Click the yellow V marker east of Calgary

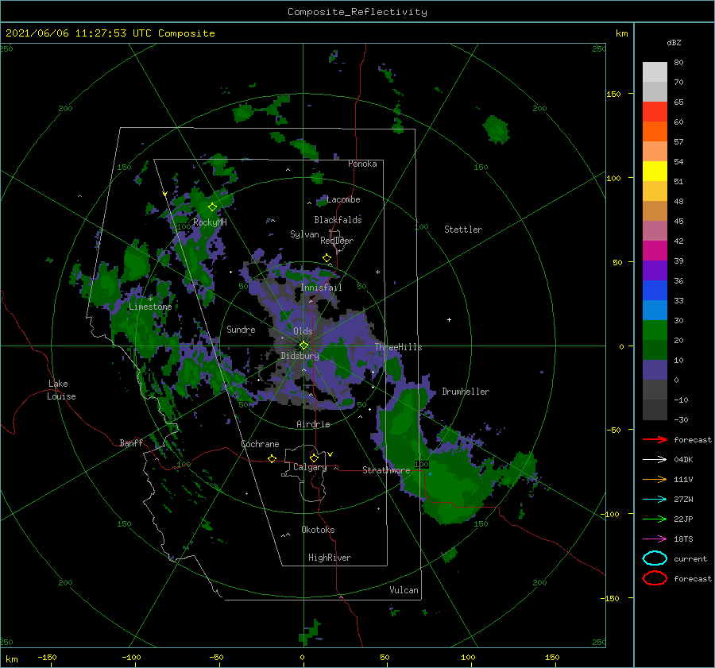330,454
